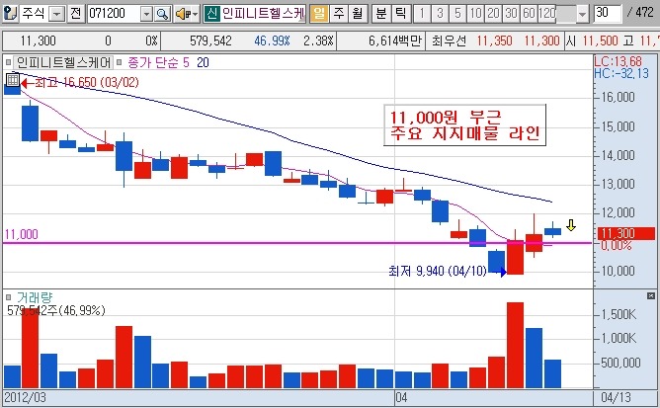Click the stock name 인피니트헬스케어 field

pos(263,14)
